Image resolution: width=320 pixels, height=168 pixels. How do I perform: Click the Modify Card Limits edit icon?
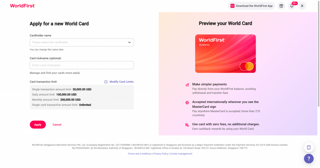pyautogui.click(x=106, y=82)
